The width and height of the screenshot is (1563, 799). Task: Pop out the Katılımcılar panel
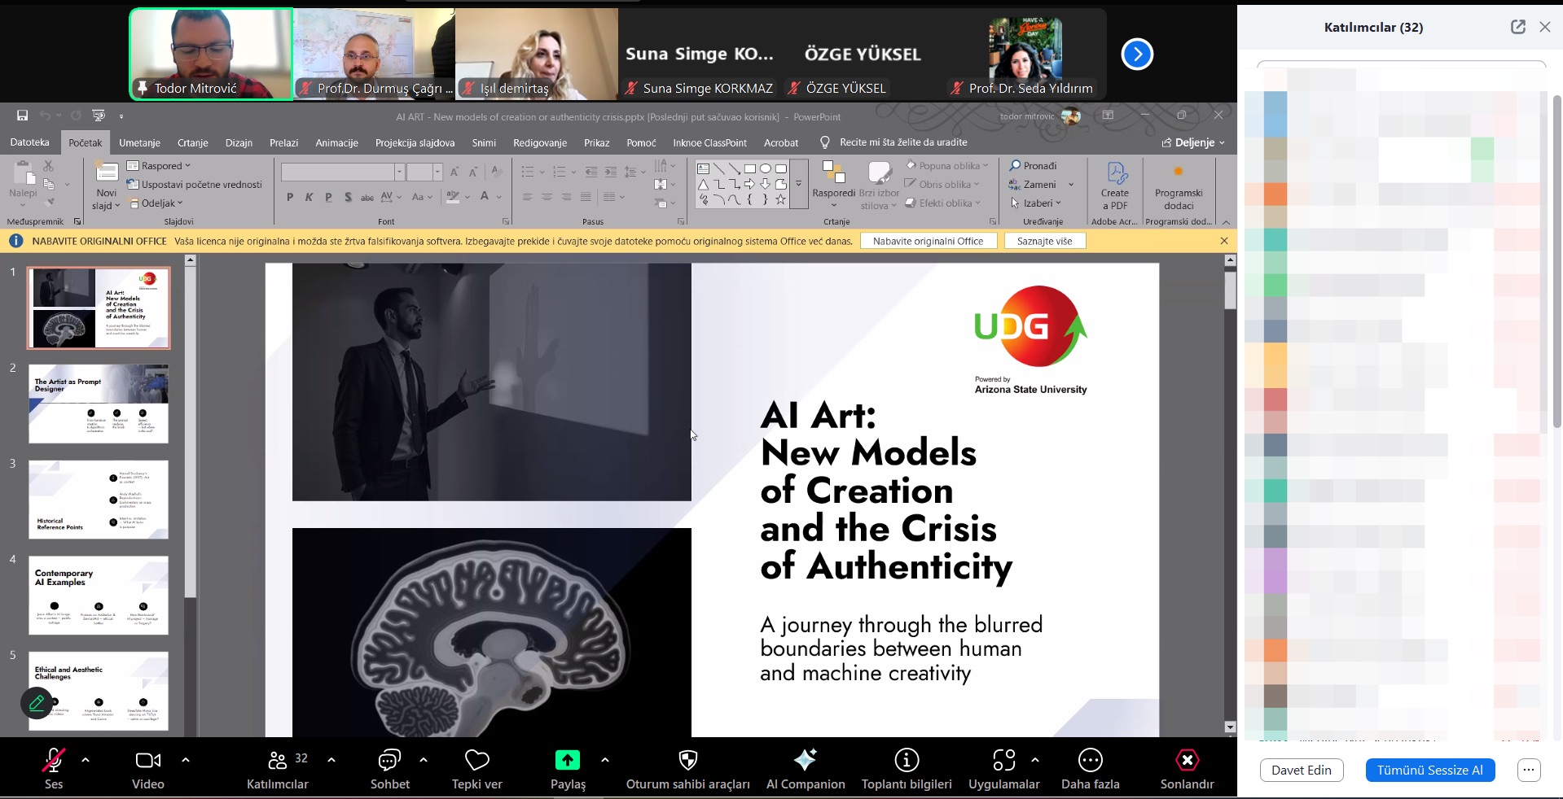[x=1518, y=27]
